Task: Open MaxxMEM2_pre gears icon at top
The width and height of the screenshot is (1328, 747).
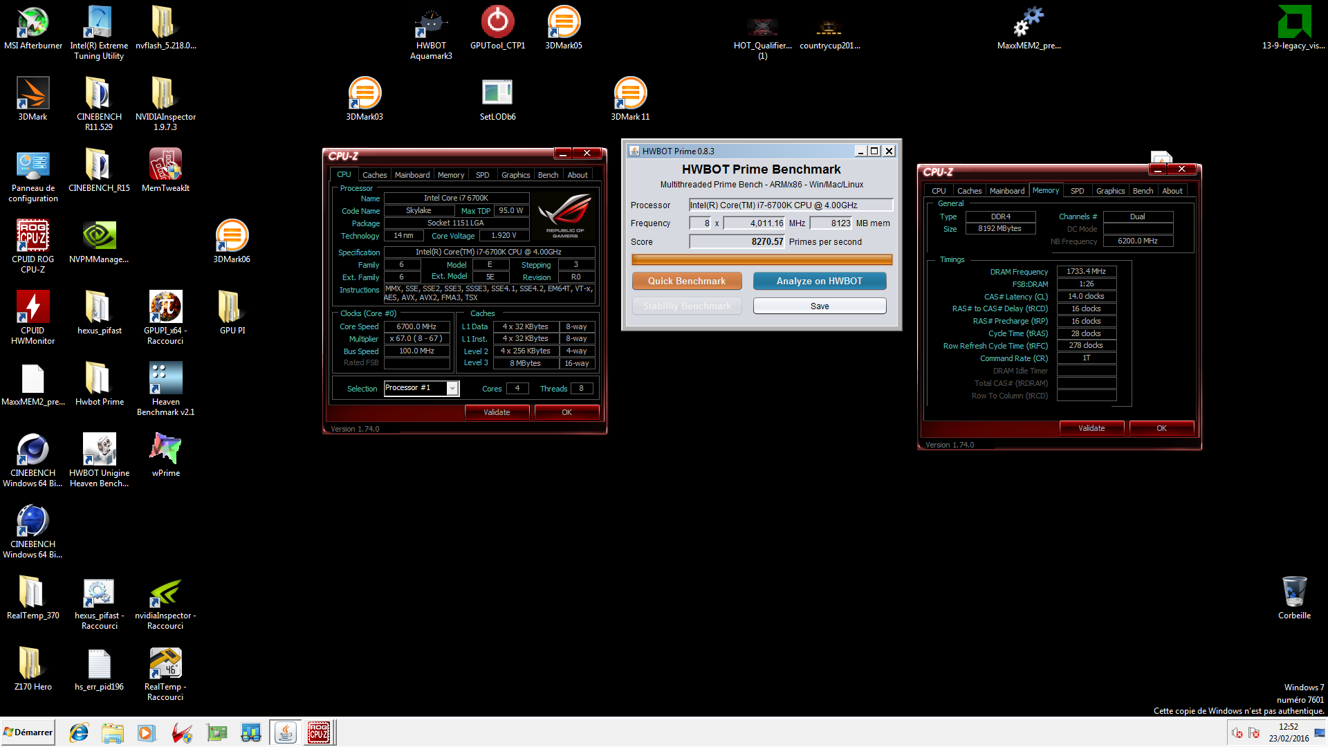Action: [1029, 28]
